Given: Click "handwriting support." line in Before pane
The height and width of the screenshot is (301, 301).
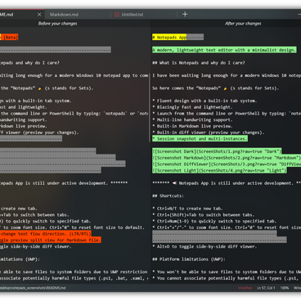Looking at the screenshot, I should coord(24,119).
